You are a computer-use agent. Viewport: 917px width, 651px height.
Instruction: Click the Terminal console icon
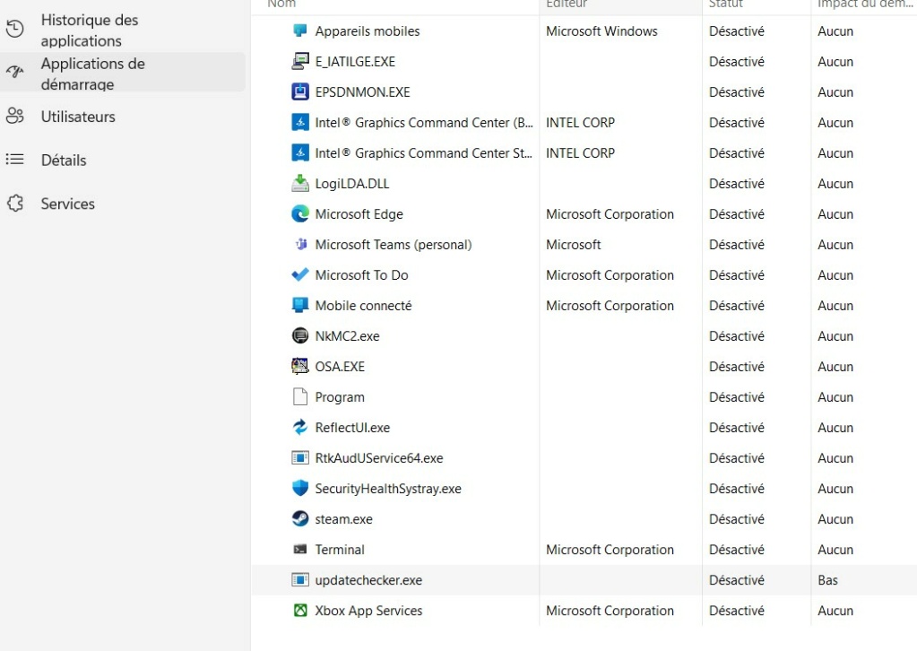(x=300, y=549)
